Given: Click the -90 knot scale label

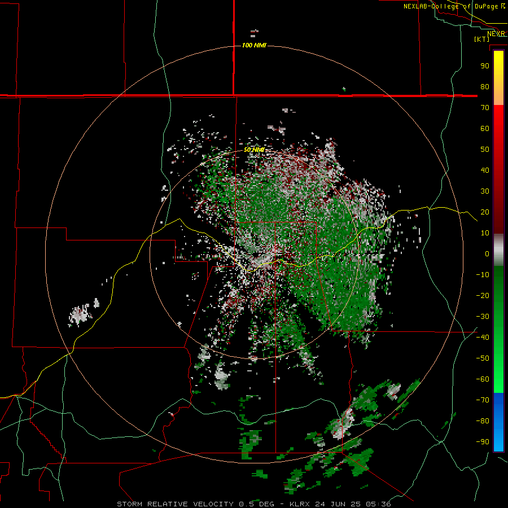Looking at the screenshot, I should coord(483,442).
